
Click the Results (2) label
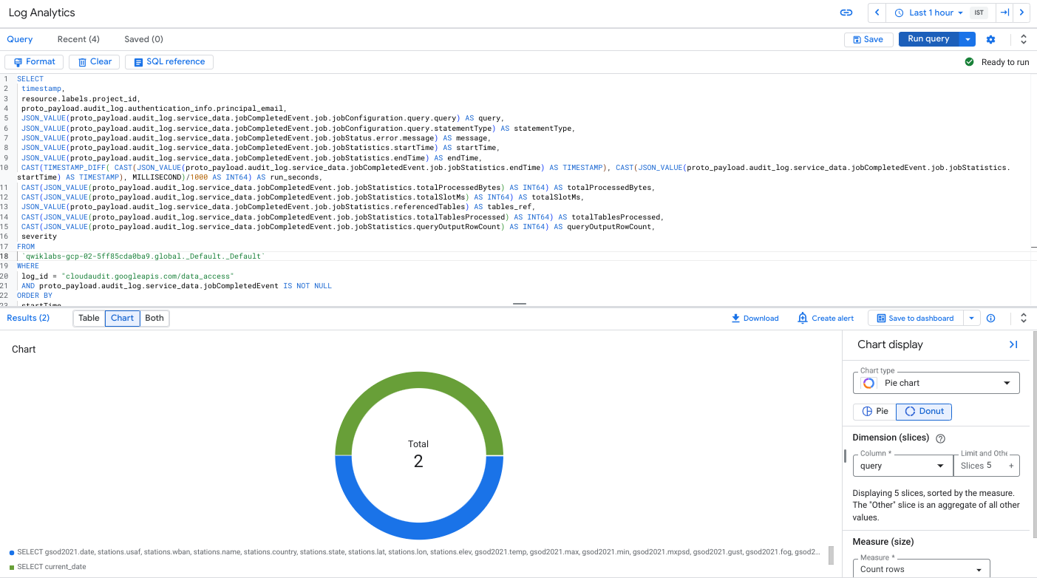(x=28, y=318)
